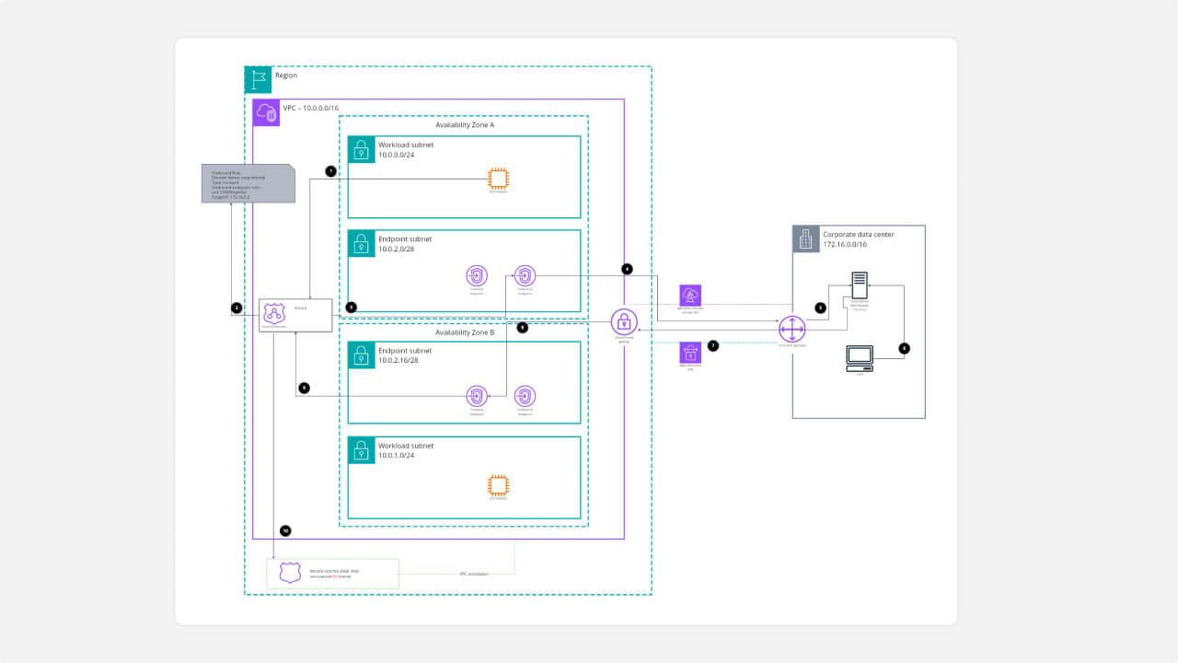Select the "Endpoint subnet" title in Availability Zone B
Viewport: 1178px width, 663px height.
(x=405, y=351)
